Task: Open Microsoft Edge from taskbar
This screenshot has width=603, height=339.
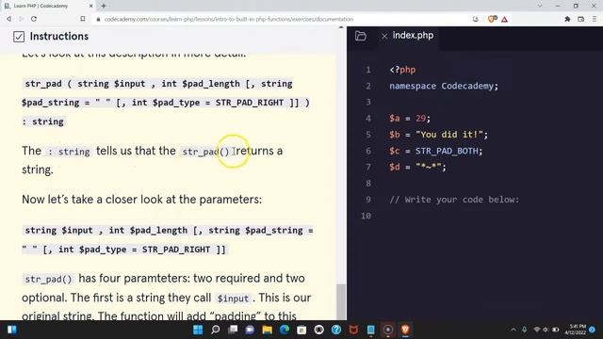Action: 285,330
